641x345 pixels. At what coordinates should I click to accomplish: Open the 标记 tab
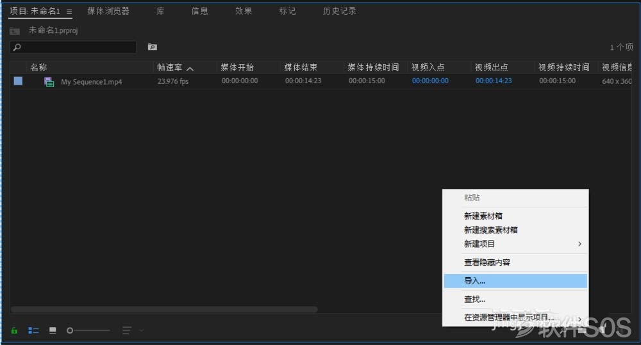287,11
